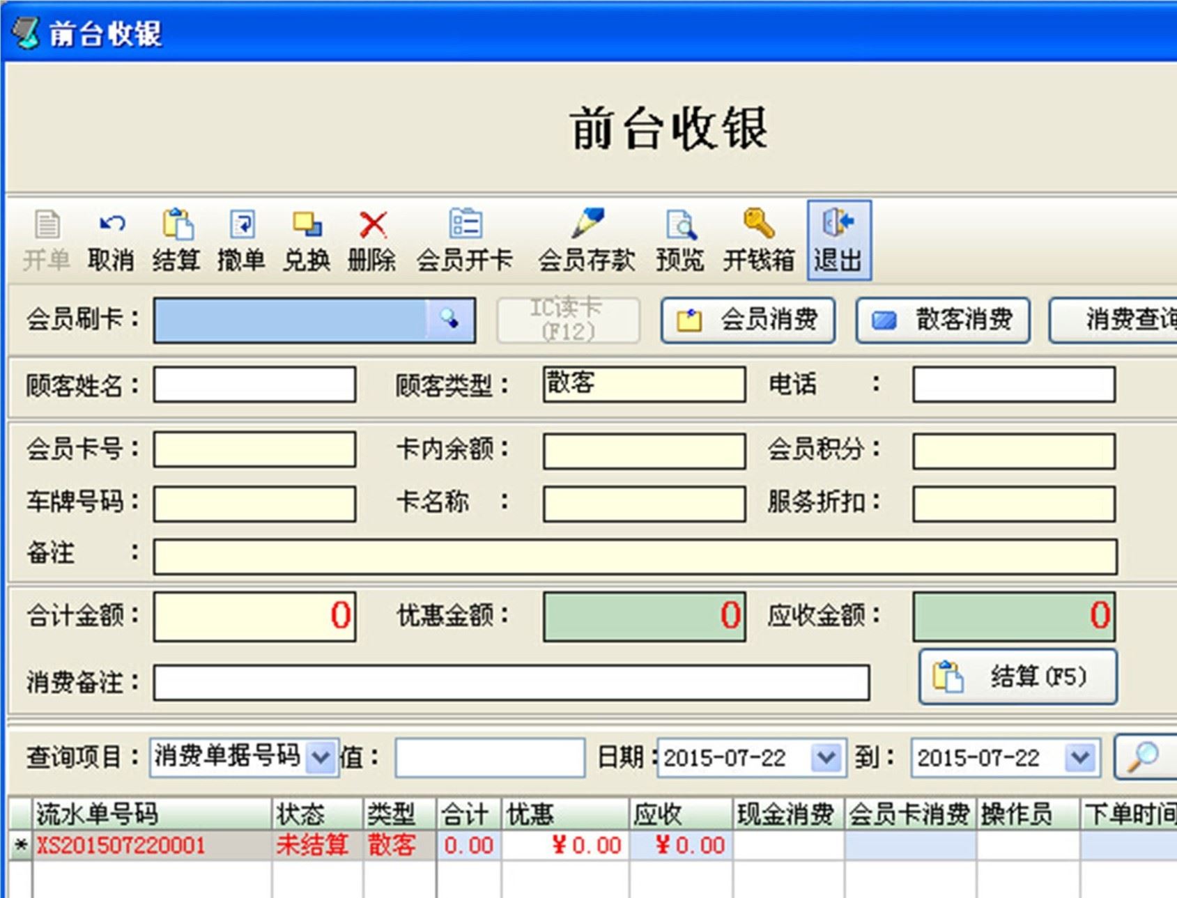Viewport: 1177px width, 898px height.
Task: Click the 状态 column header
Action: click(x=318, y=814)
